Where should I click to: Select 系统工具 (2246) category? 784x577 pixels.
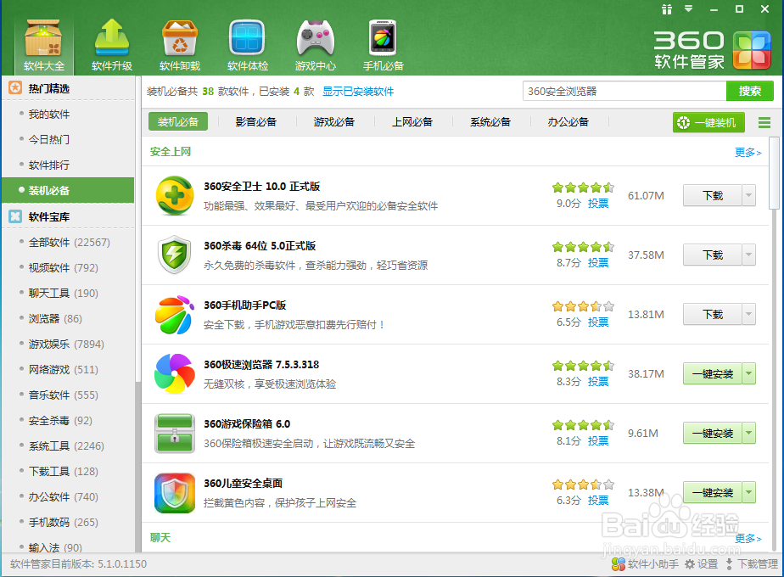[x=68, y=446]
